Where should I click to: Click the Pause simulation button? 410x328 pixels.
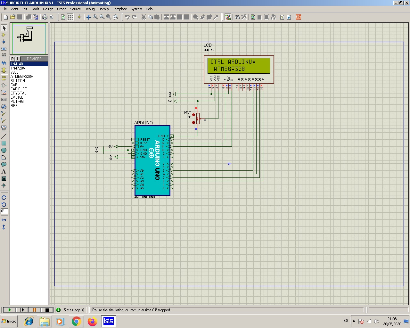(35, 310)
